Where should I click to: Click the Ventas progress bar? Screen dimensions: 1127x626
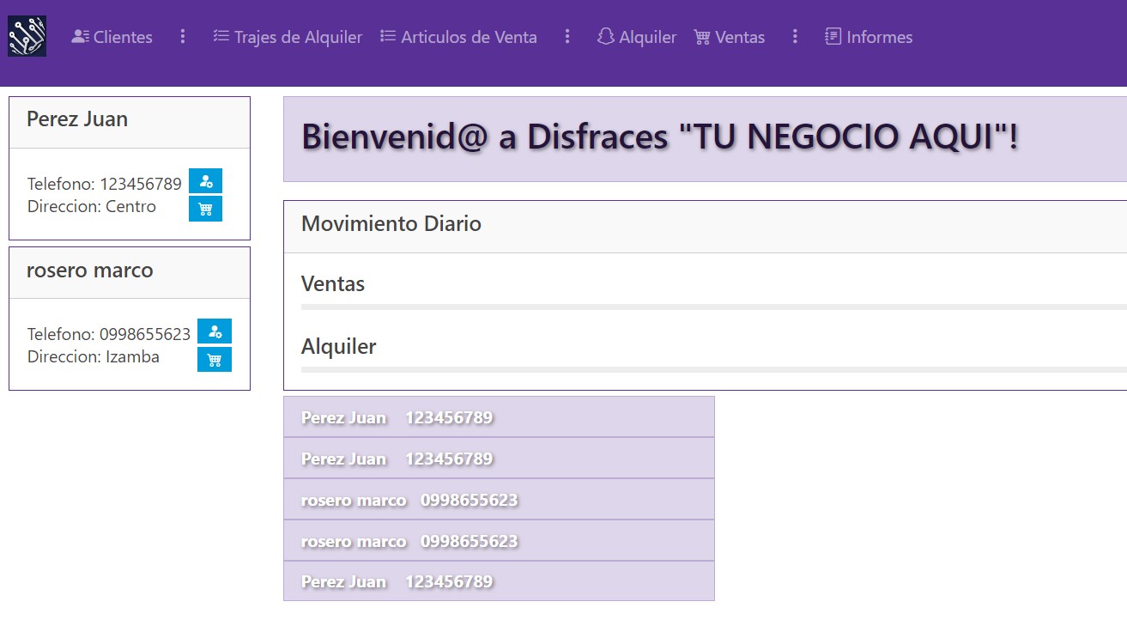pyautogui.click(x=712, y=307)
